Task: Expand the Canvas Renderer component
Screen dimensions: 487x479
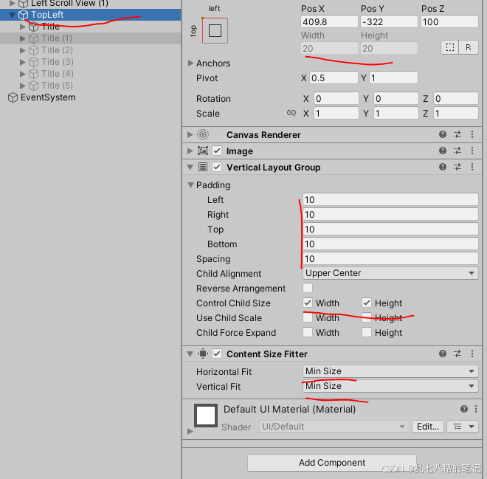Action: tap(190, 134)
